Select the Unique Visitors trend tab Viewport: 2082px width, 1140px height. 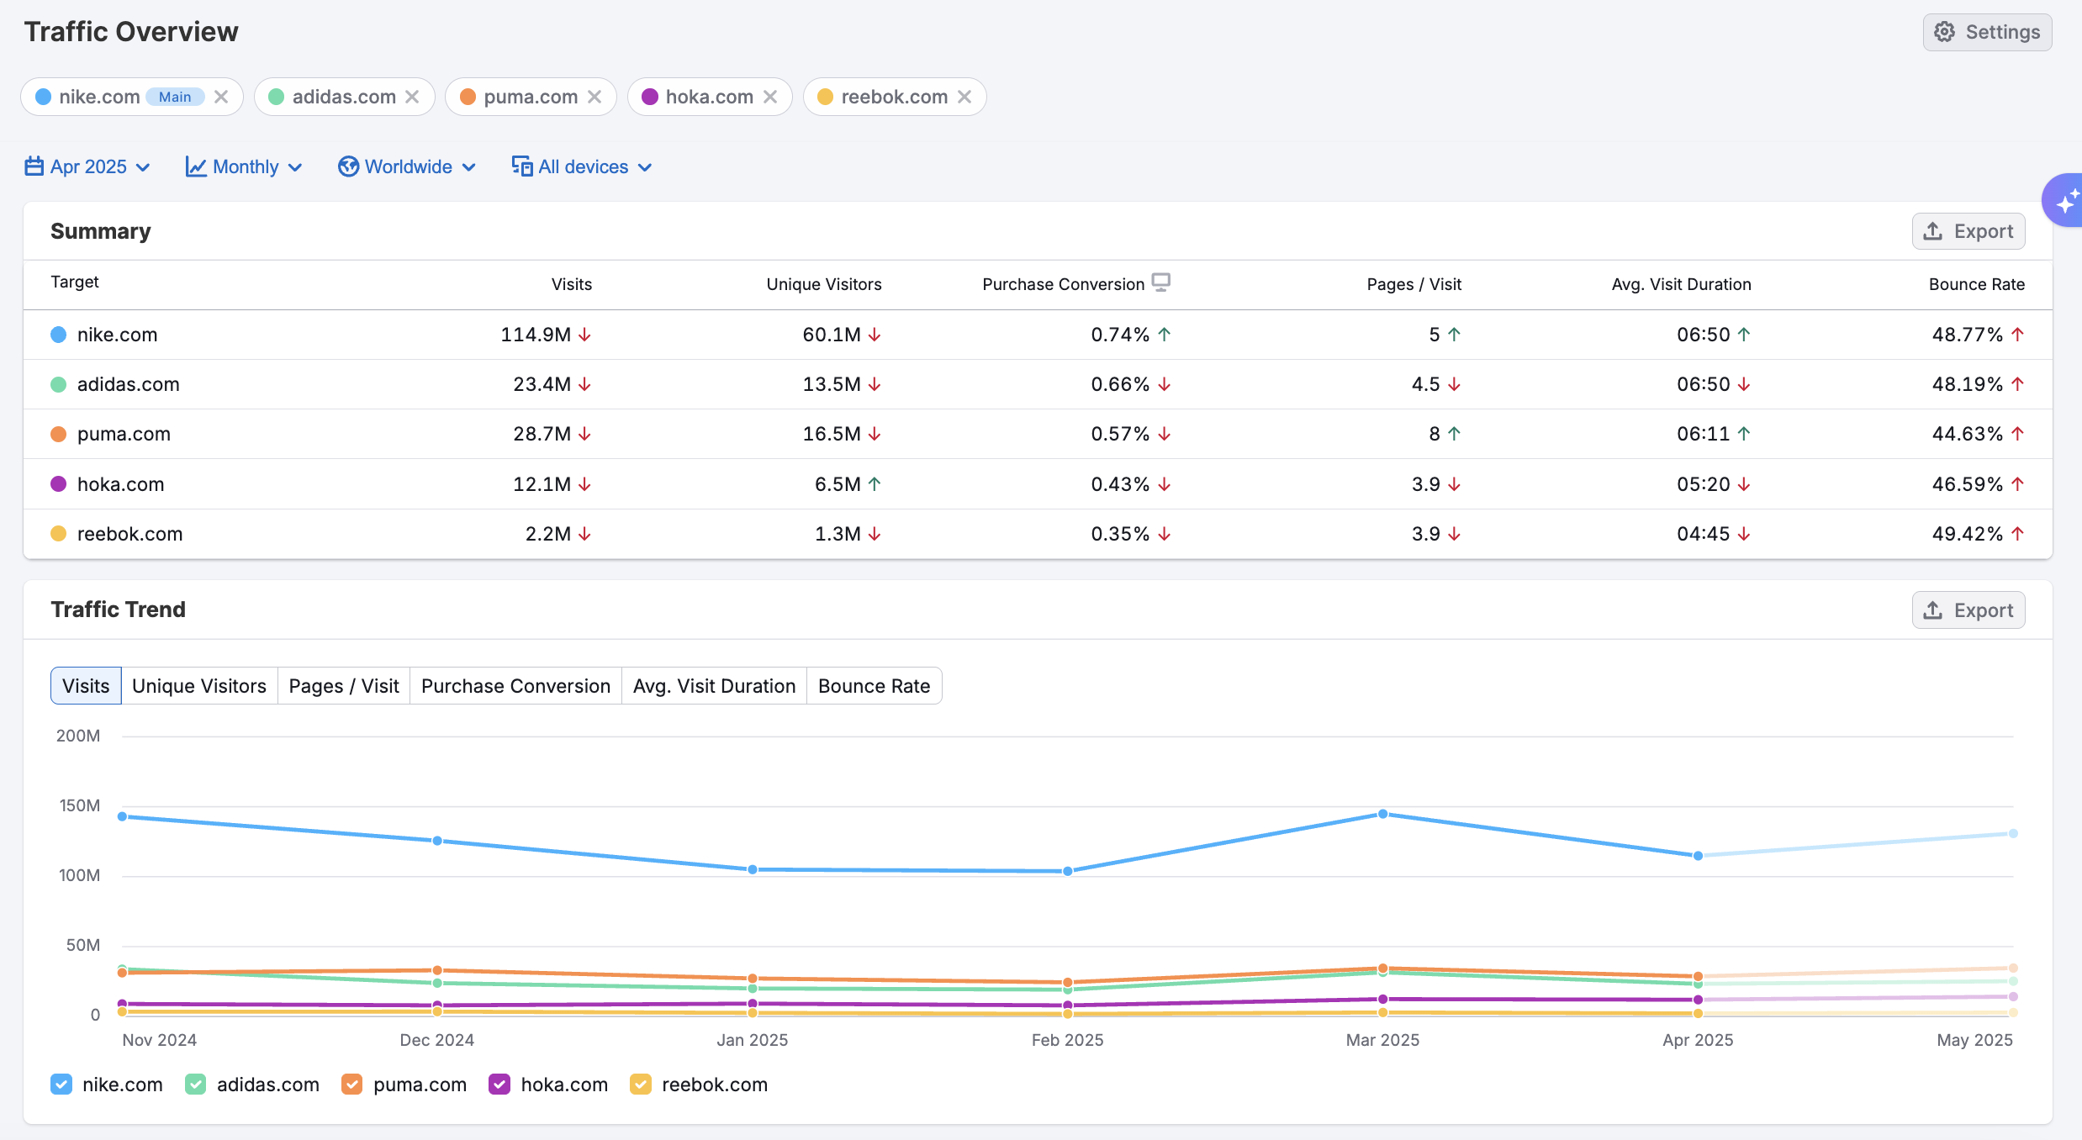pos(198,686)
